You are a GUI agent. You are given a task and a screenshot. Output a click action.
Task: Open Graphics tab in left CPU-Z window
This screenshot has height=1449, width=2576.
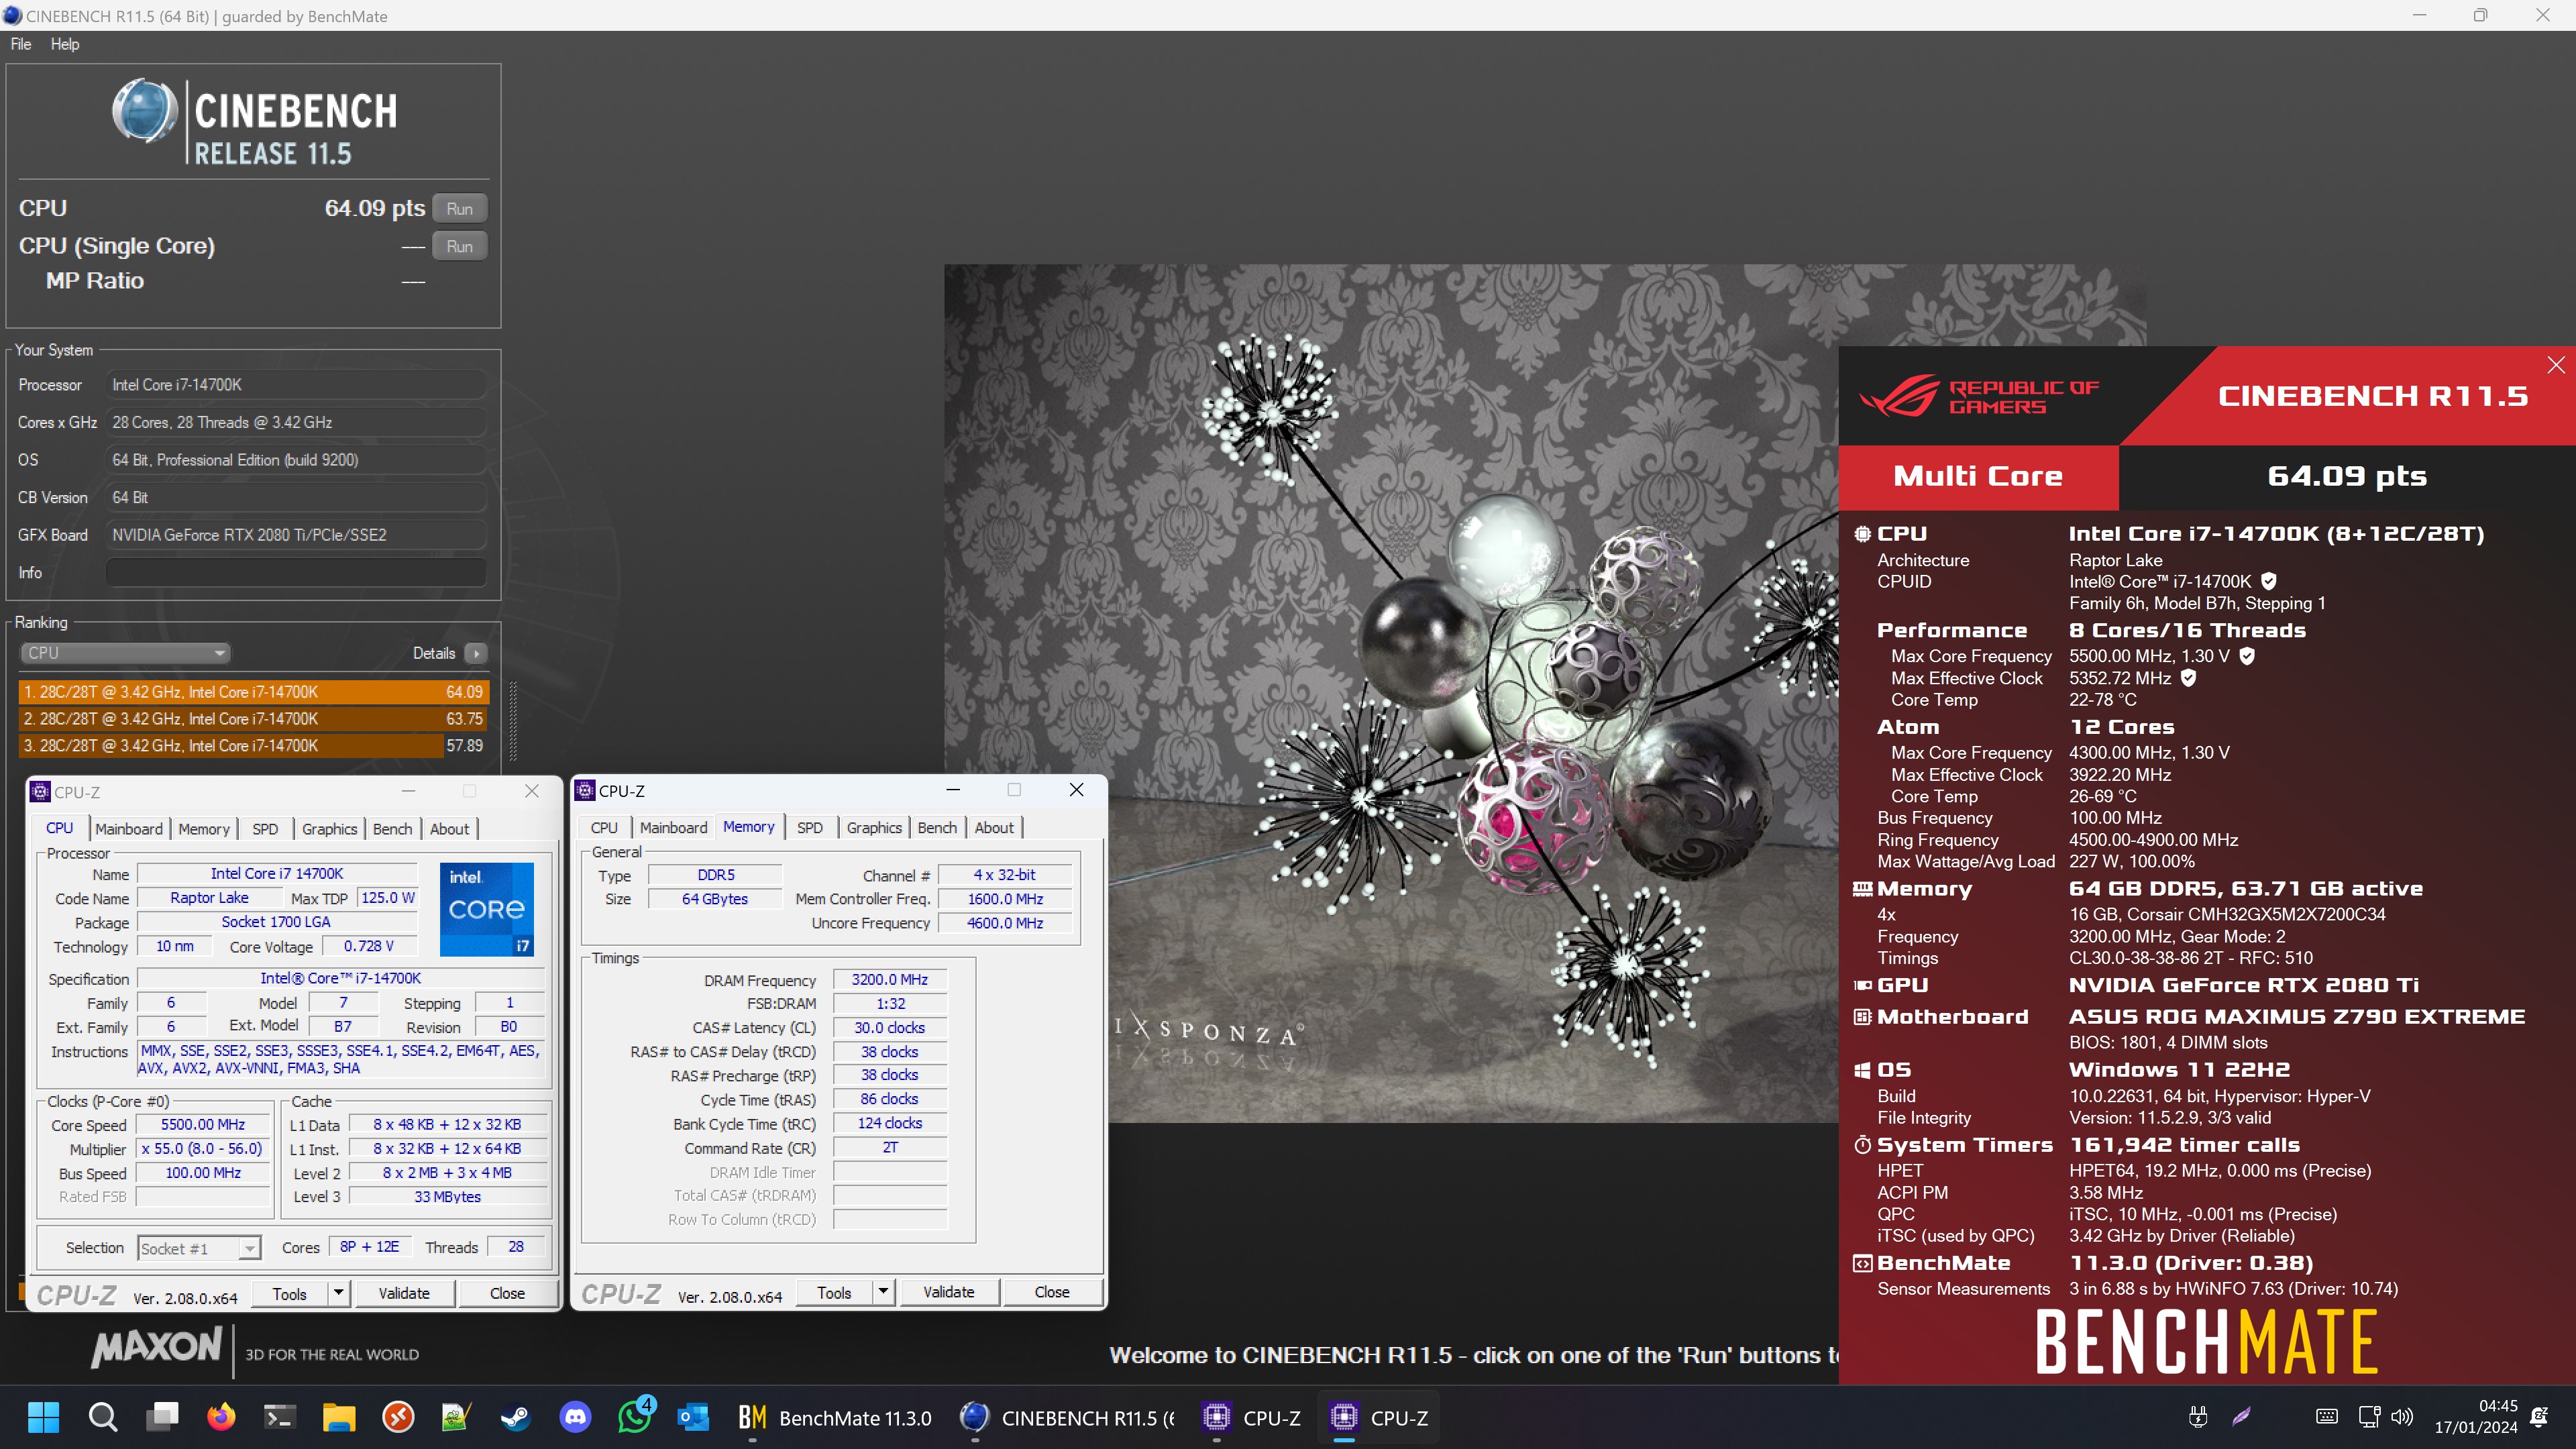329,829
